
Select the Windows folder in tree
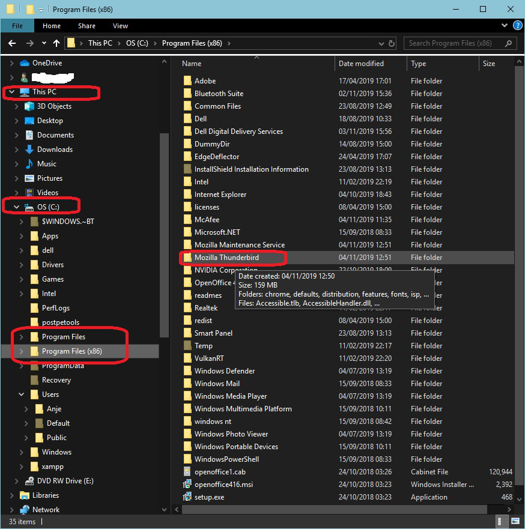(x=56, y=452)
